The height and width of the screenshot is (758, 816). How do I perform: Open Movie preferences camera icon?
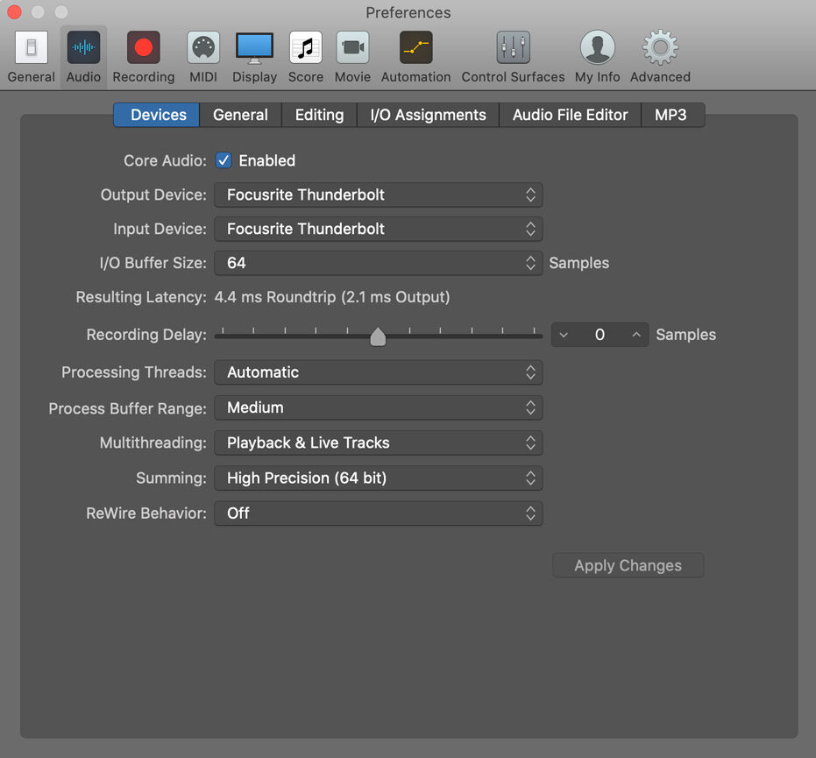click(353, 47)
